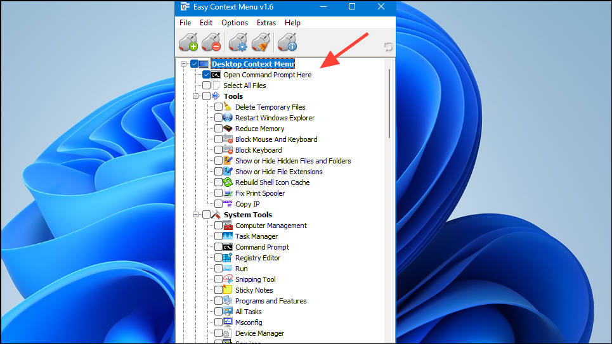The width and height of the screenshot is (612, 344).
Task: Click the hammer icon beside System Tools
Action: click(216, 215)
